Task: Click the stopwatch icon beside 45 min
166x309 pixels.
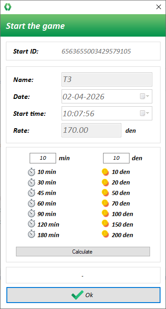Action: 31,193
